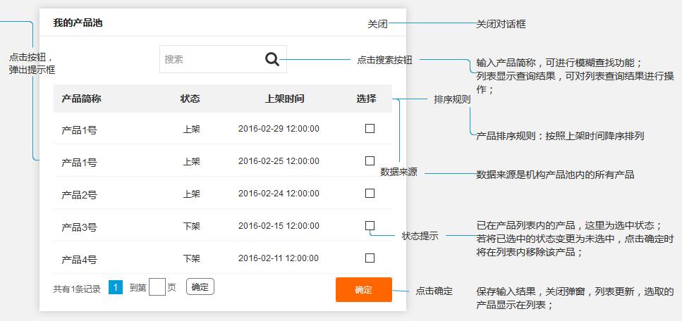Click the 产品简称 column header
This screenshot has height=321, width=682.
point(81,99)
